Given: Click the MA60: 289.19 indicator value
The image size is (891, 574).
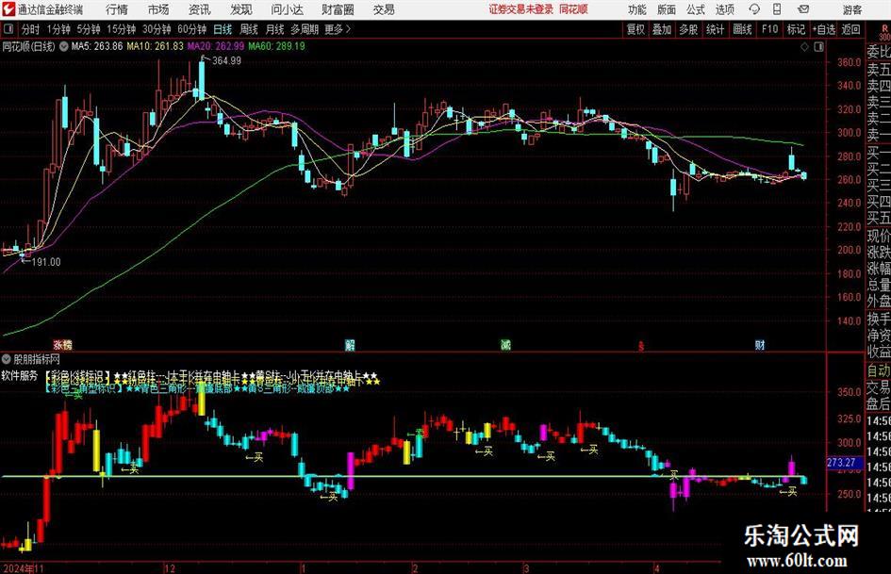Looking at the screenshot, I should pyautogui.click(x=277, y=46).
